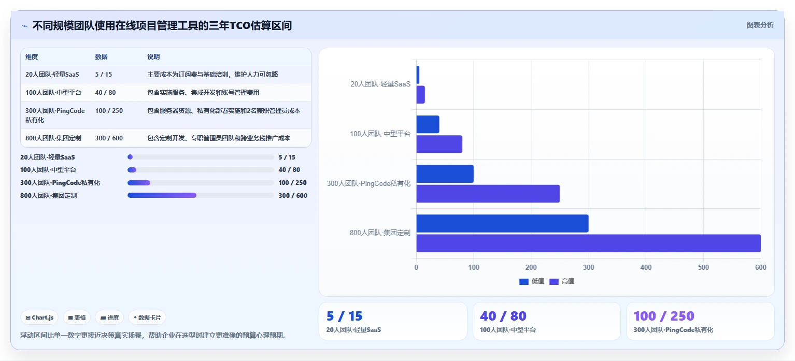Click the 40 / 80 data card

pyautogui.click(x=547, y=321)
